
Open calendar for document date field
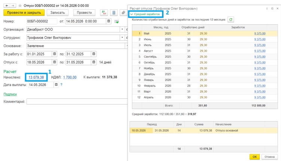click(x=109, y=21)
